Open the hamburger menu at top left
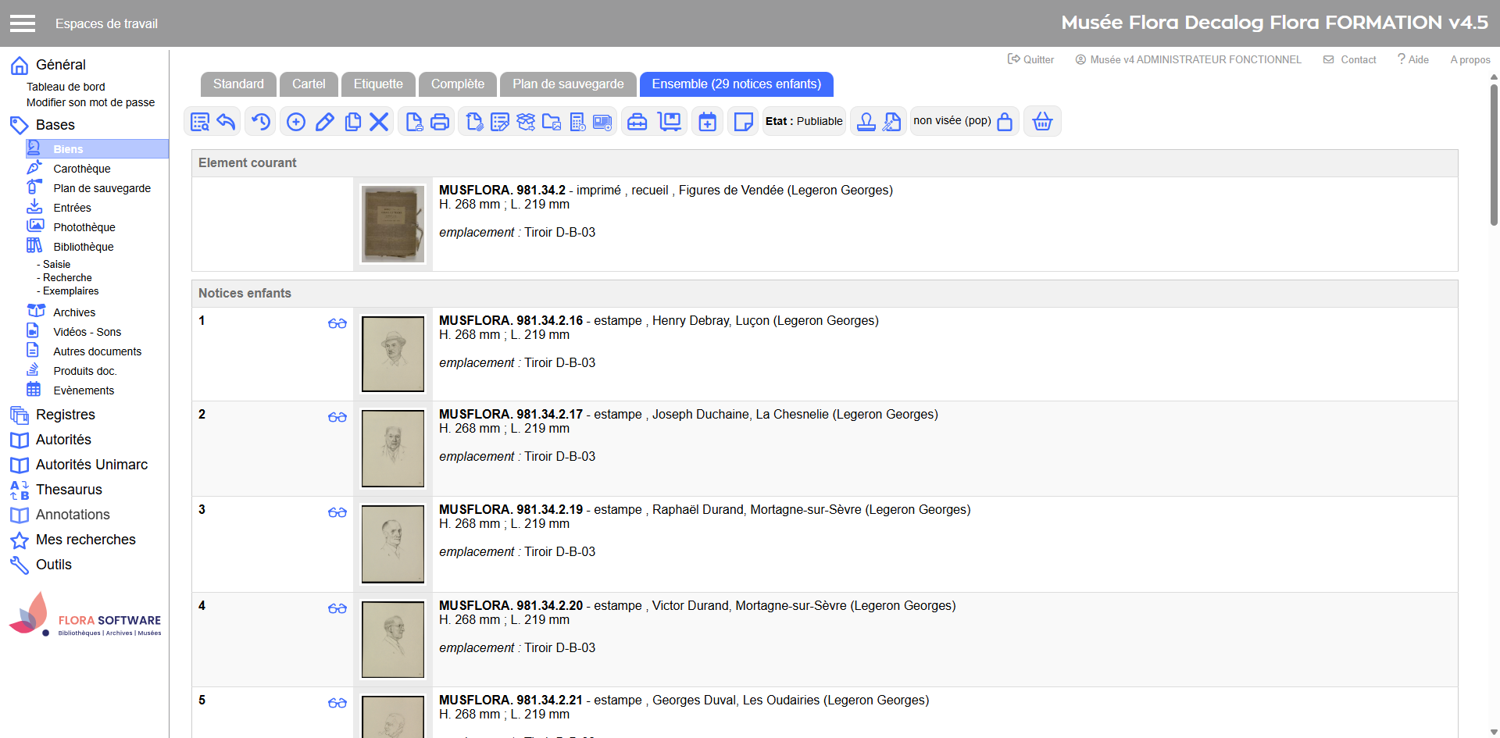1500x738 pixels. click(x=23, y=23)
